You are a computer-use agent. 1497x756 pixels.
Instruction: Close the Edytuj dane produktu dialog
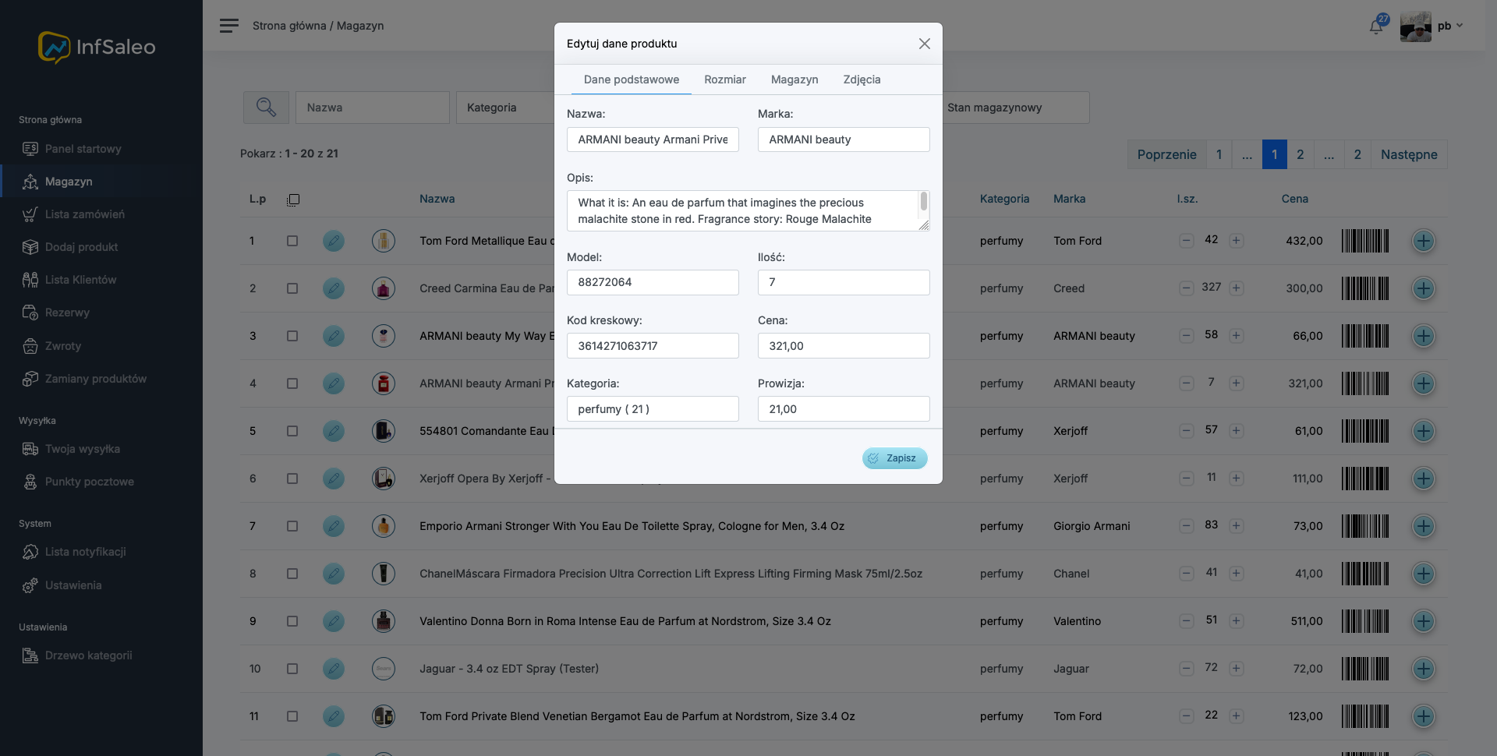click(924, 44)
